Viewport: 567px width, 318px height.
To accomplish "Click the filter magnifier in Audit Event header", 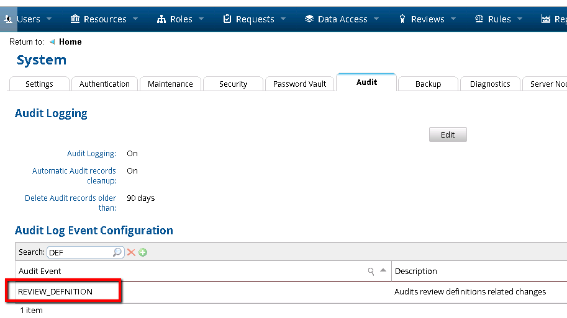I will coord(371,271).
